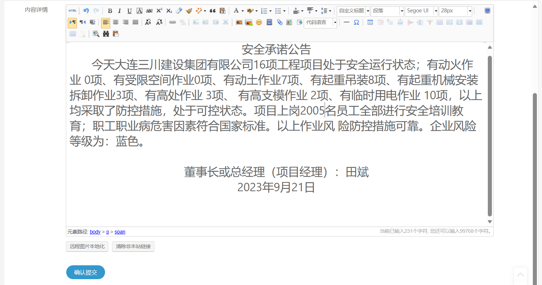Click the 远程图片本地化 button
The height and width of the screenshot is (285, 542).
point(87,247)
